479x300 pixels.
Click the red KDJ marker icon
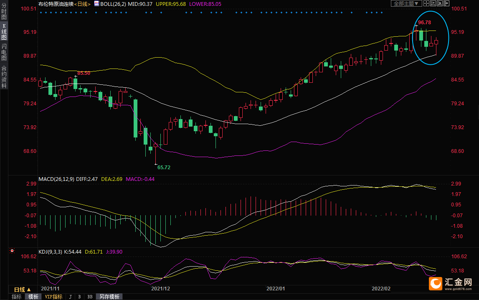[x=12, y=251]
